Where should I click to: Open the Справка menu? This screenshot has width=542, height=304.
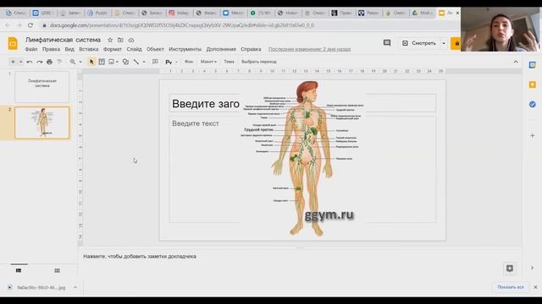[x=251, y=49]
